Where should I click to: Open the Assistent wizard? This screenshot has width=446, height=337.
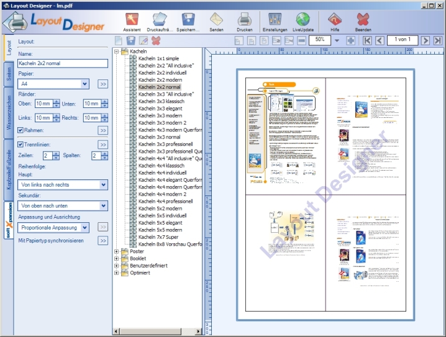(x=132, y=20)
